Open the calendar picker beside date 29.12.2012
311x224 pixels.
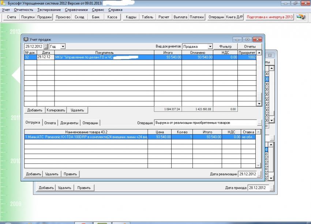pos(46,47)
